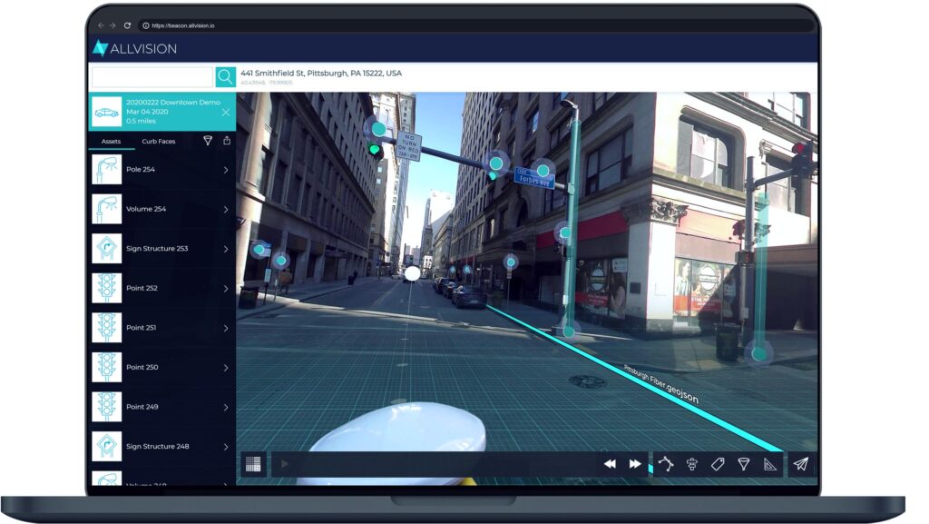Click the ALLVISION logo
The width and height of the screenshot is (929, 524).
coord(135,49)
